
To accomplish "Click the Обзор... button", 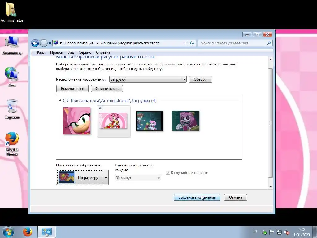I will pos(201,79).
